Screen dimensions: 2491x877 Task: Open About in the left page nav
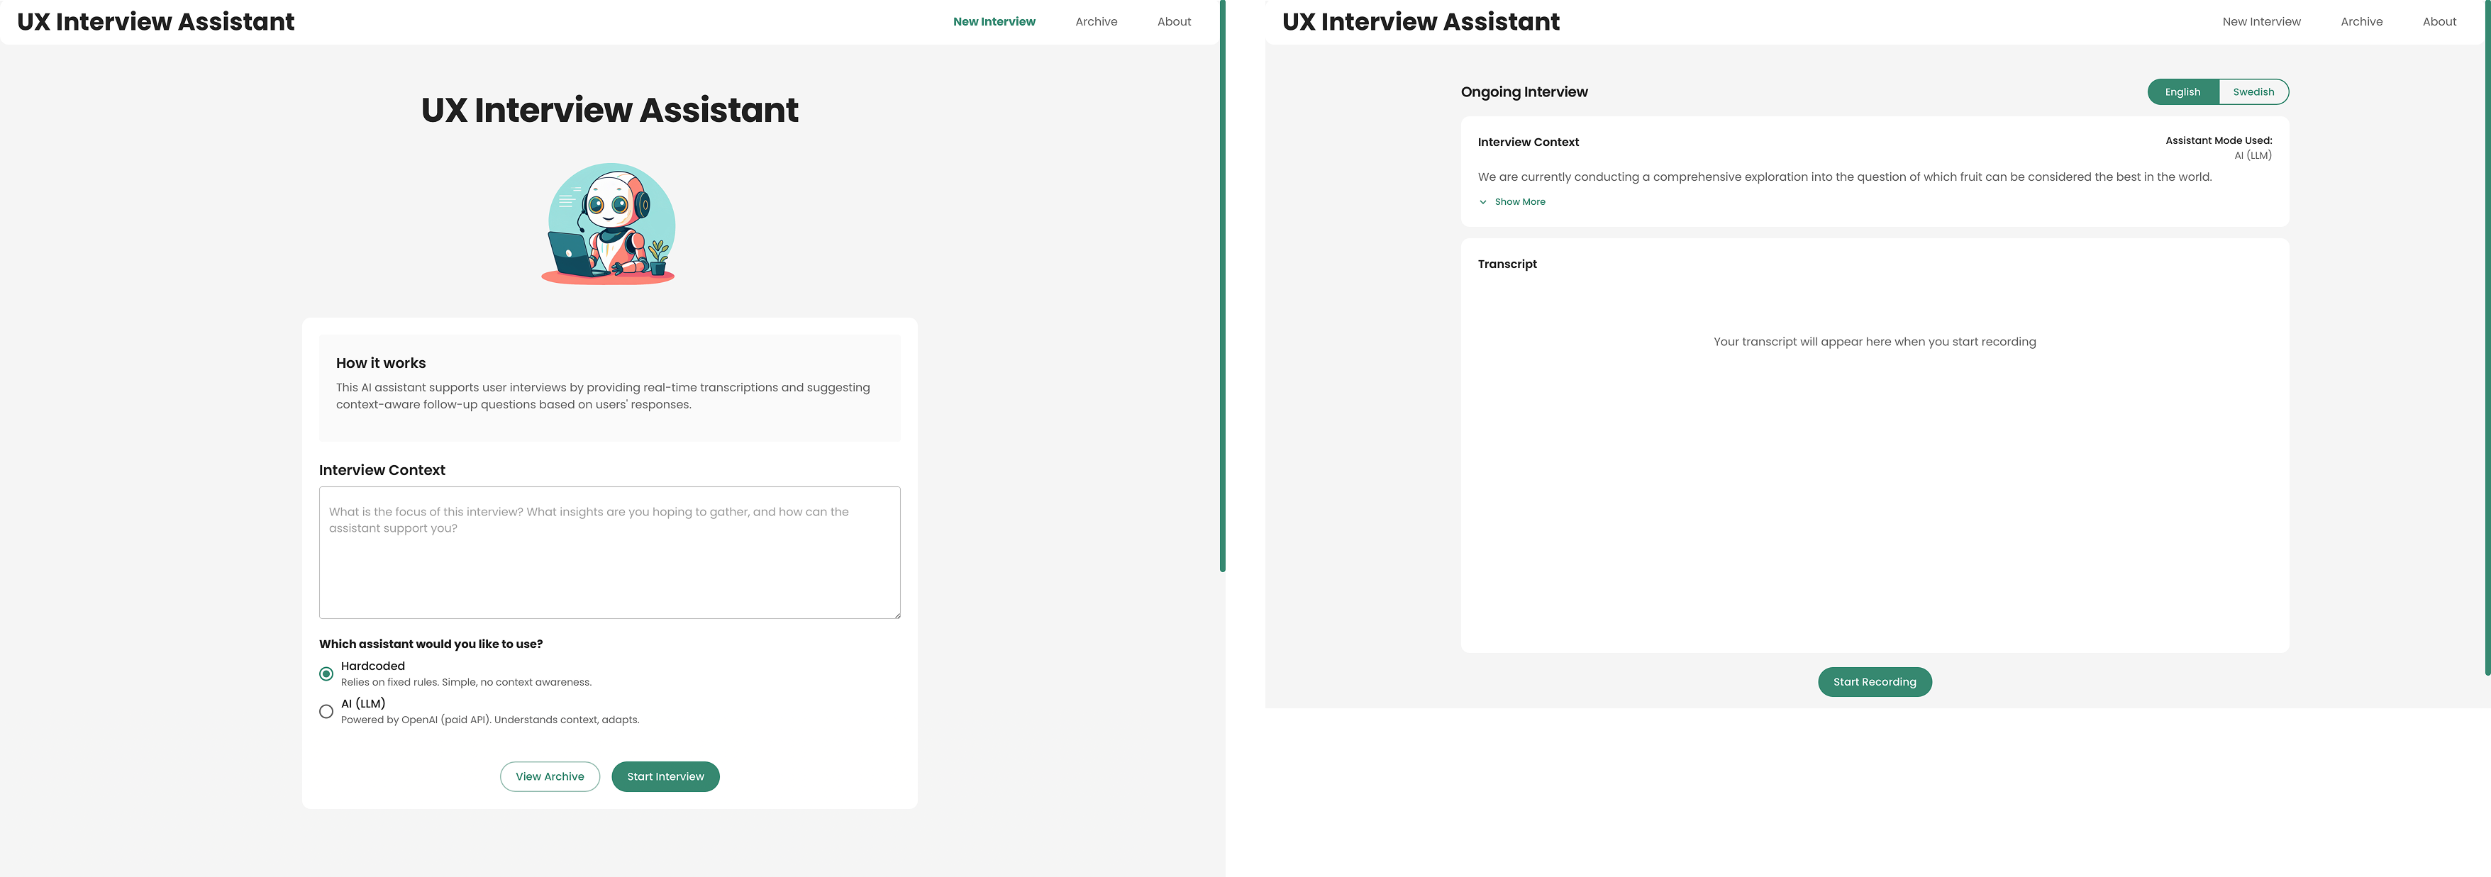pyautogui.click(x=1174, y=21)
